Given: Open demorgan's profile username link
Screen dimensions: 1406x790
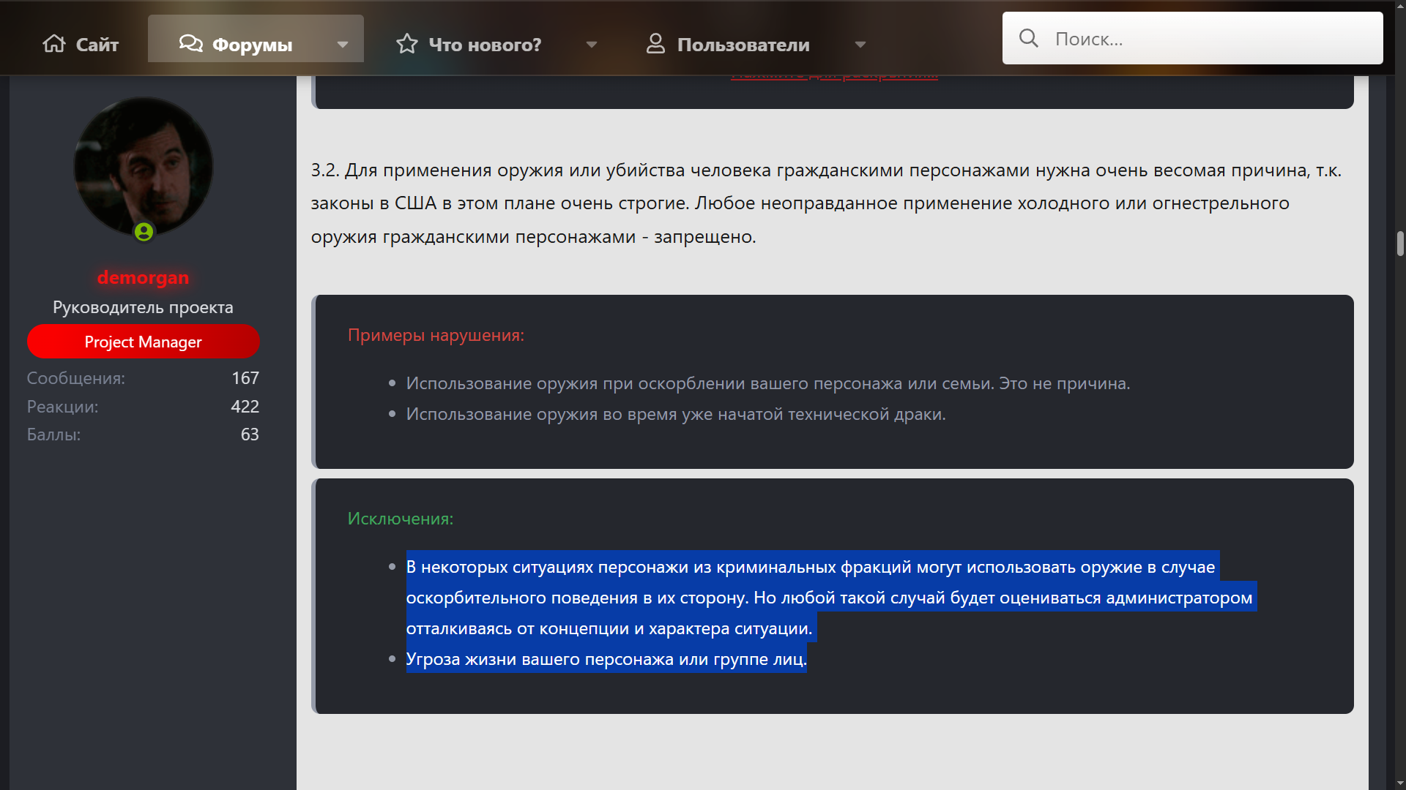Looking at the screenshot, I should pyautogui.click(x=143, y=278).
